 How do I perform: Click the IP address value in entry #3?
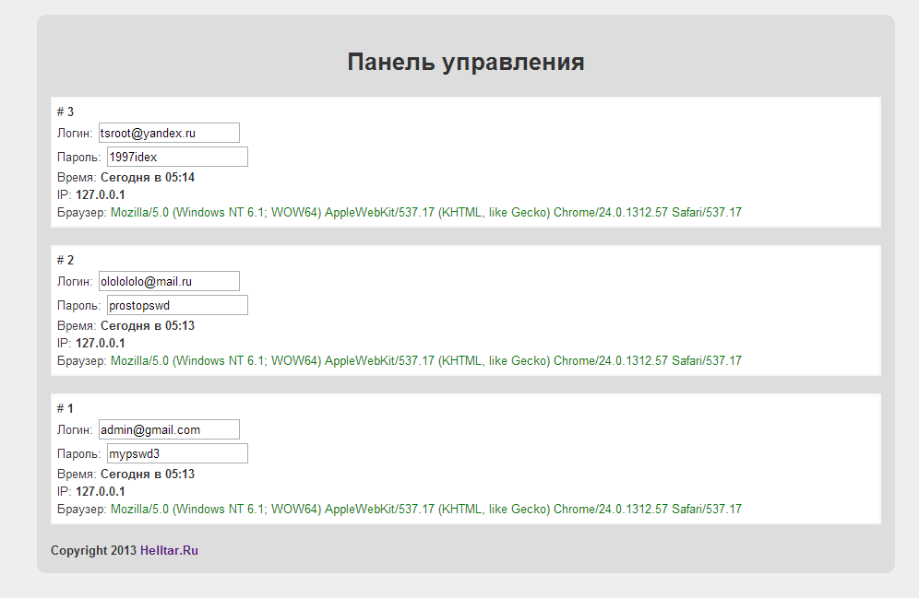pyautogui.click(x=100, y=194)
